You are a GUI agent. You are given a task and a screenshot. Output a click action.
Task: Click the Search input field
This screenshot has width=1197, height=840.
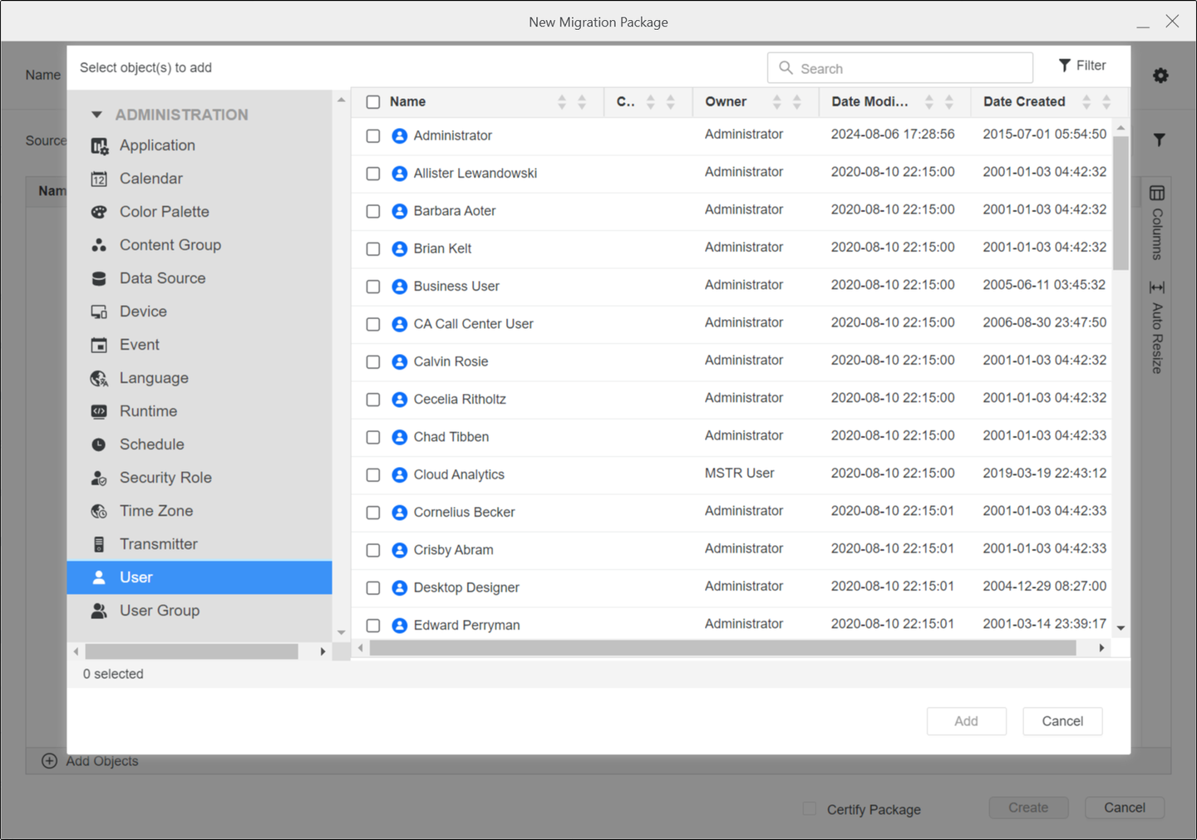click(x=910, y=68)
